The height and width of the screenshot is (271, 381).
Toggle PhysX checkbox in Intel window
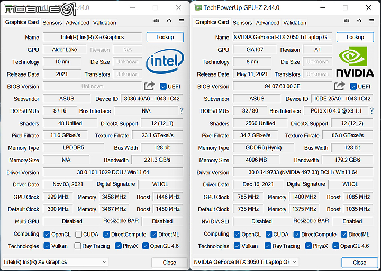click(119, 246)
